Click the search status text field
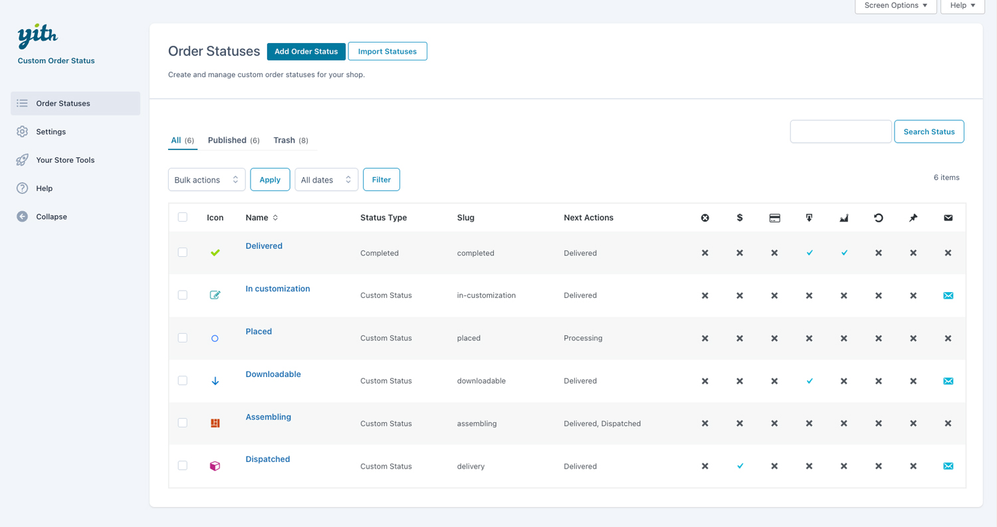Viewport: 997px width, 527px height. [840, 131]
